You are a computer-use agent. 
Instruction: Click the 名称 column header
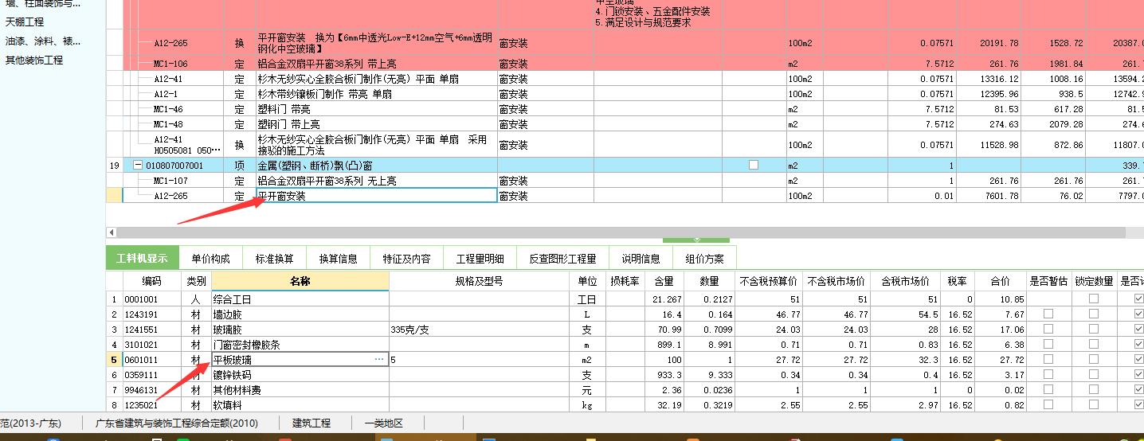click(300, 282)
